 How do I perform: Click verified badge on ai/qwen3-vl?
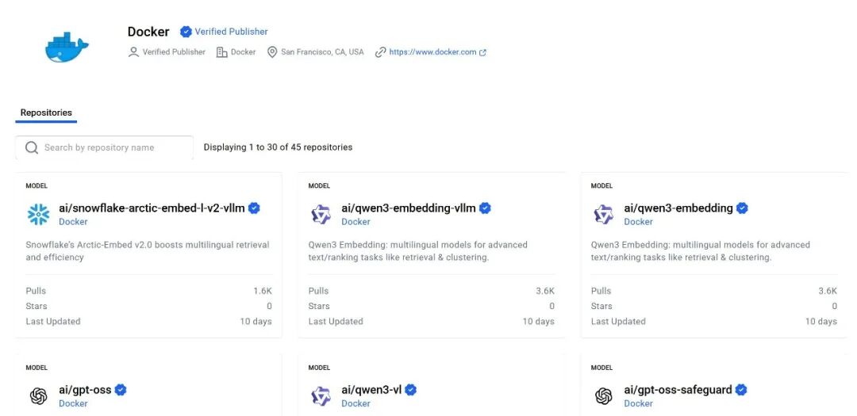(x=411, y=390)
